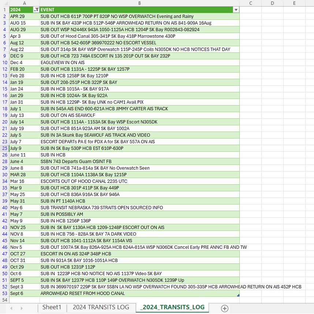The height and width of the screenshot is (314, 314).
Task: Select column A header
Action: click(24, 3)
